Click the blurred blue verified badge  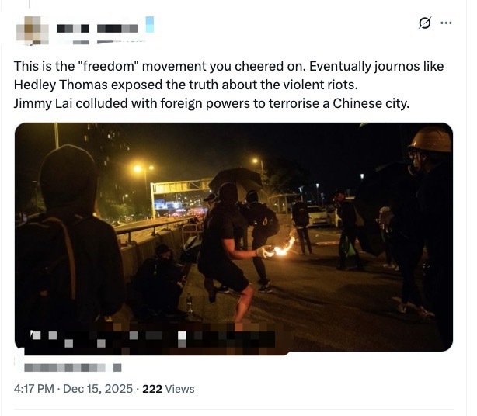point(150,25)
